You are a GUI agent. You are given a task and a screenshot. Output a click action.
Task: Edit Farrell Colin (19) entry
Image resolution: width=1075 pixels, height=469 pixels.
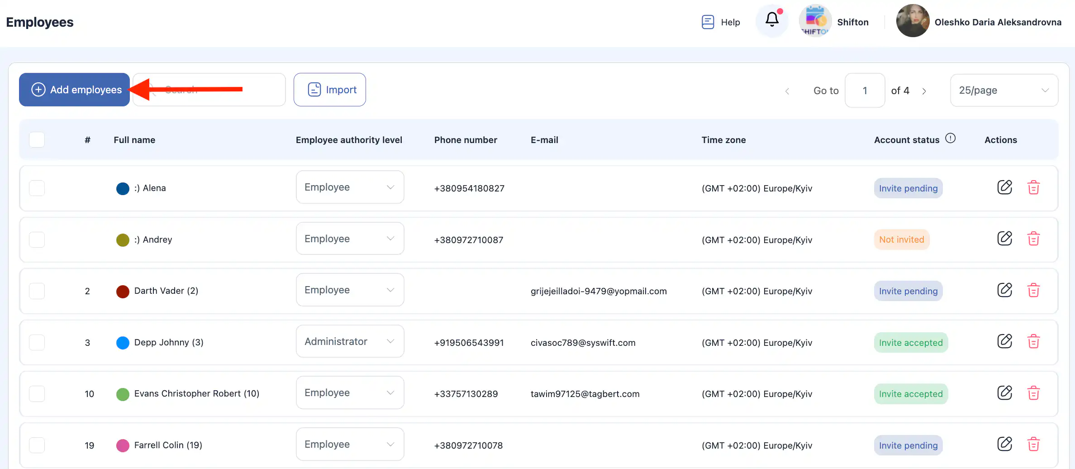tap(1004, 445)
